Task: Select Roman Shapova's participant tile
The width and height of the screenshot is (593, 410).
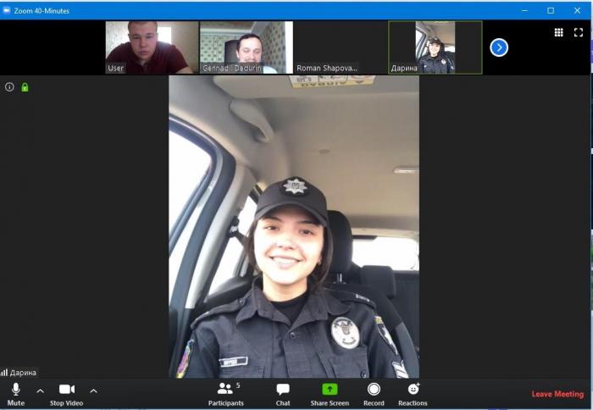Action: 341,47
